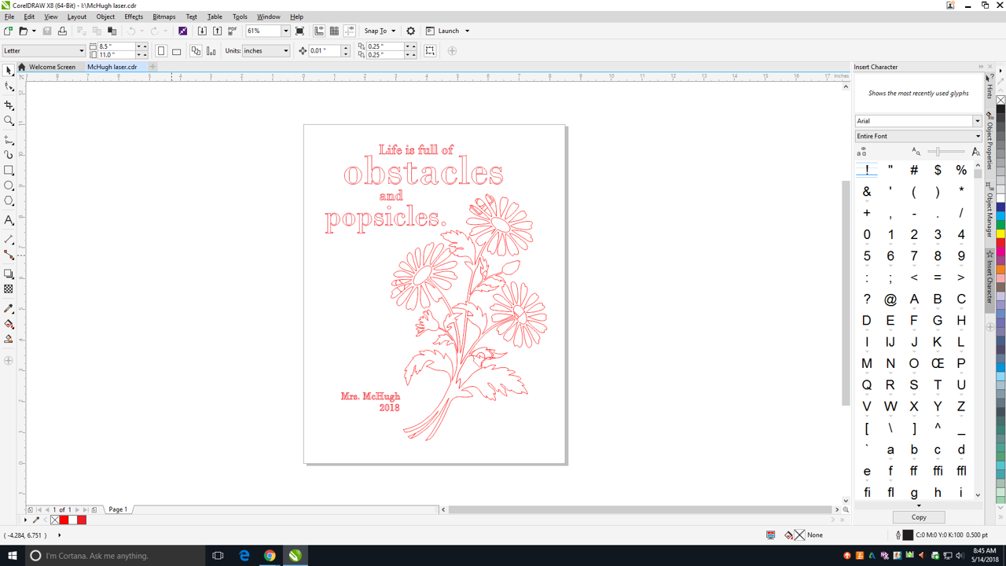Select the Zoom tool in toolbox
The width and height of the screenshot is (1006, 566).
click(x=9, y=121)
